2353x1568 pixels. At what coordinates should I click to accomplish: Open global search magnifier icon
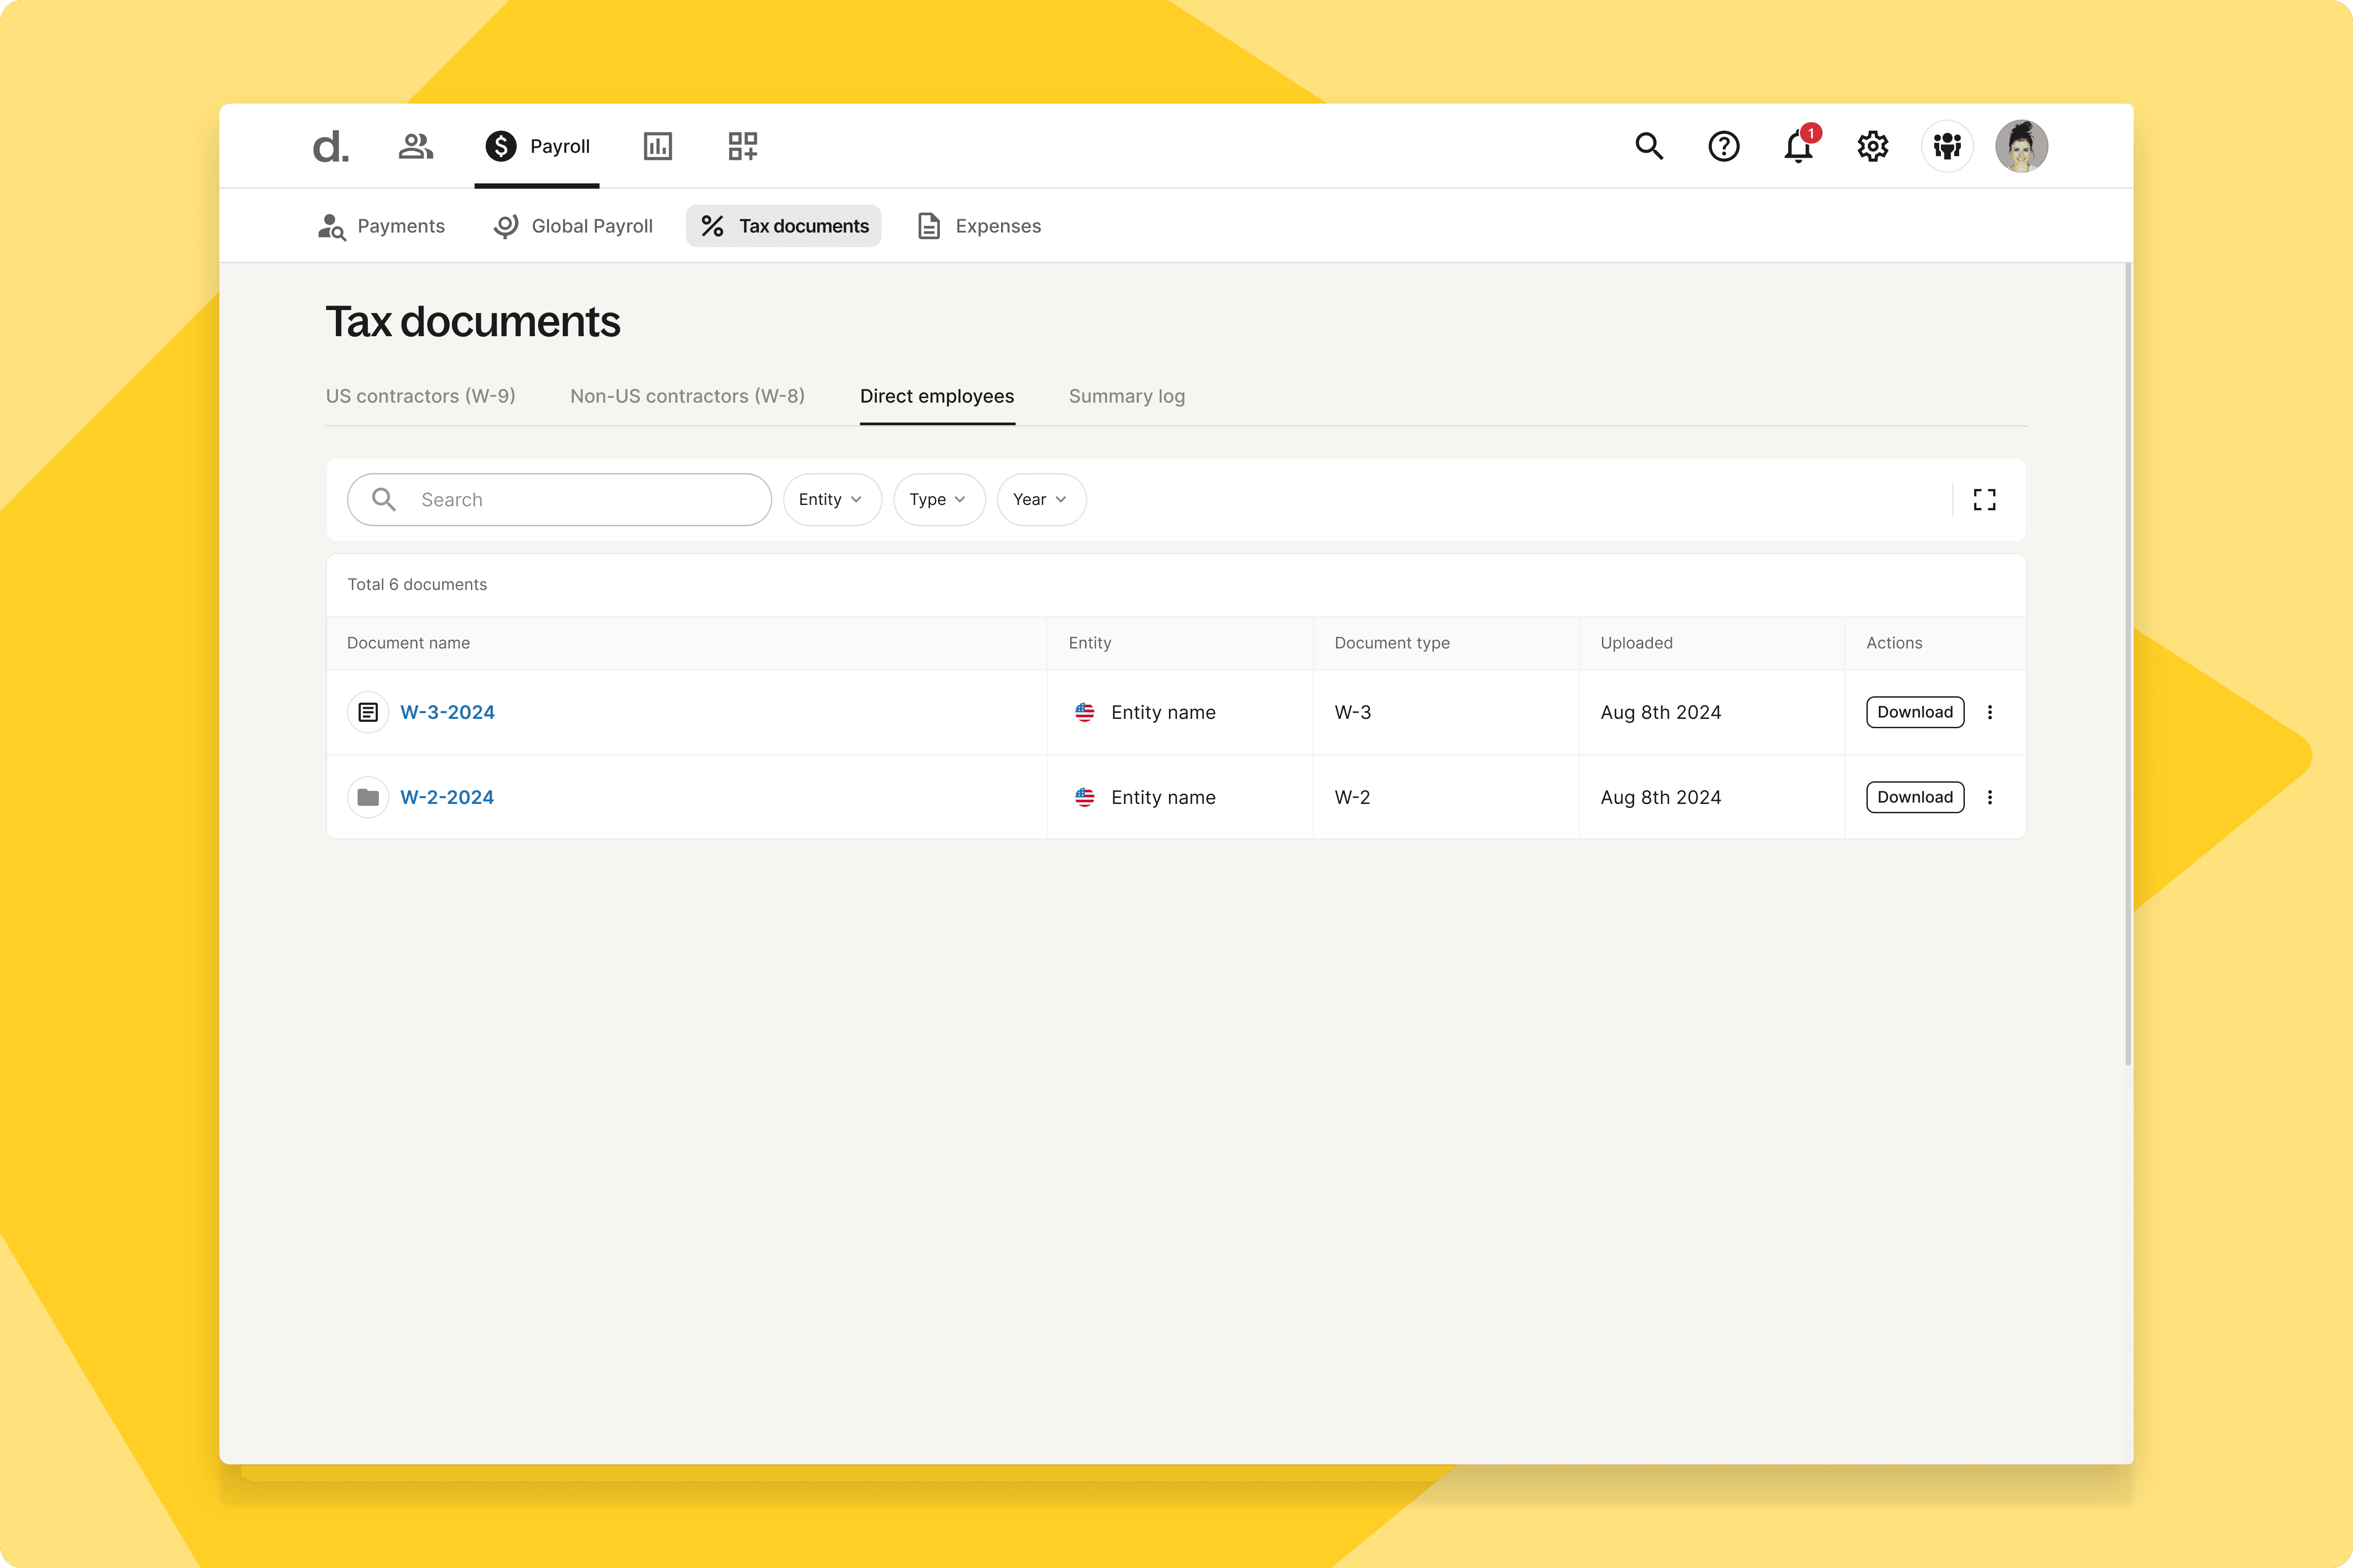[1649, 146]
